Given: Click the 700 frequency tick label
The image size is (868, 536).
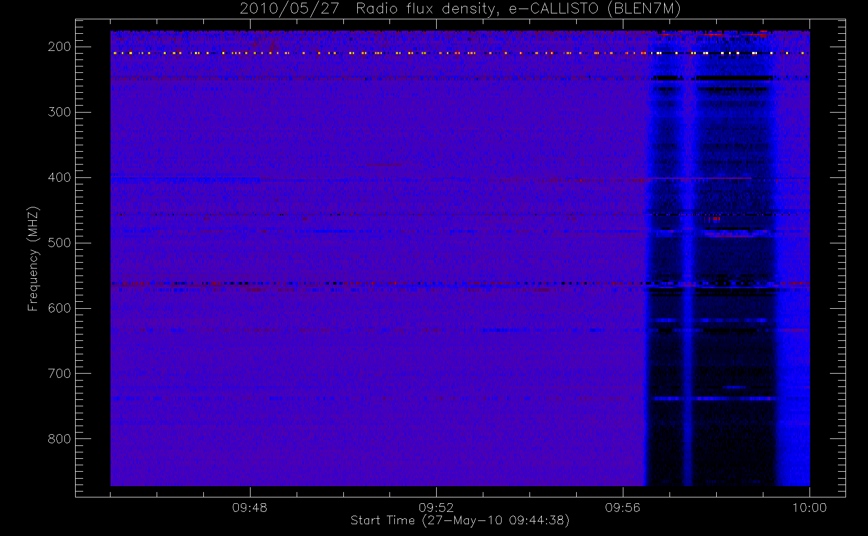Looking at the screenshot, I should tap(60, 374).
